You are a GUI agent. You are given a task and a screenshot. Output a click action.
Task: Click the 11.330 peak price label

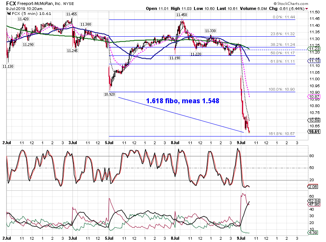coord(211,31)
